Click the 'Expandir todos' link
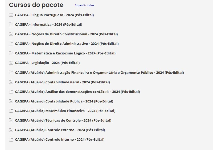This screenshot has width=218, height=150. [84, 5]
